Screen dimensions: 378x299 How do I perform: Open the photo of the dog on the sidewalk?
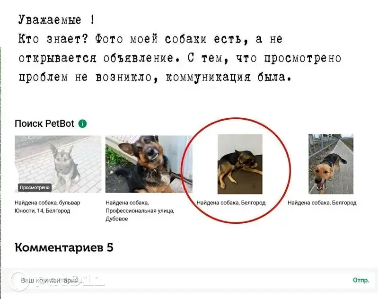(331, 164)
